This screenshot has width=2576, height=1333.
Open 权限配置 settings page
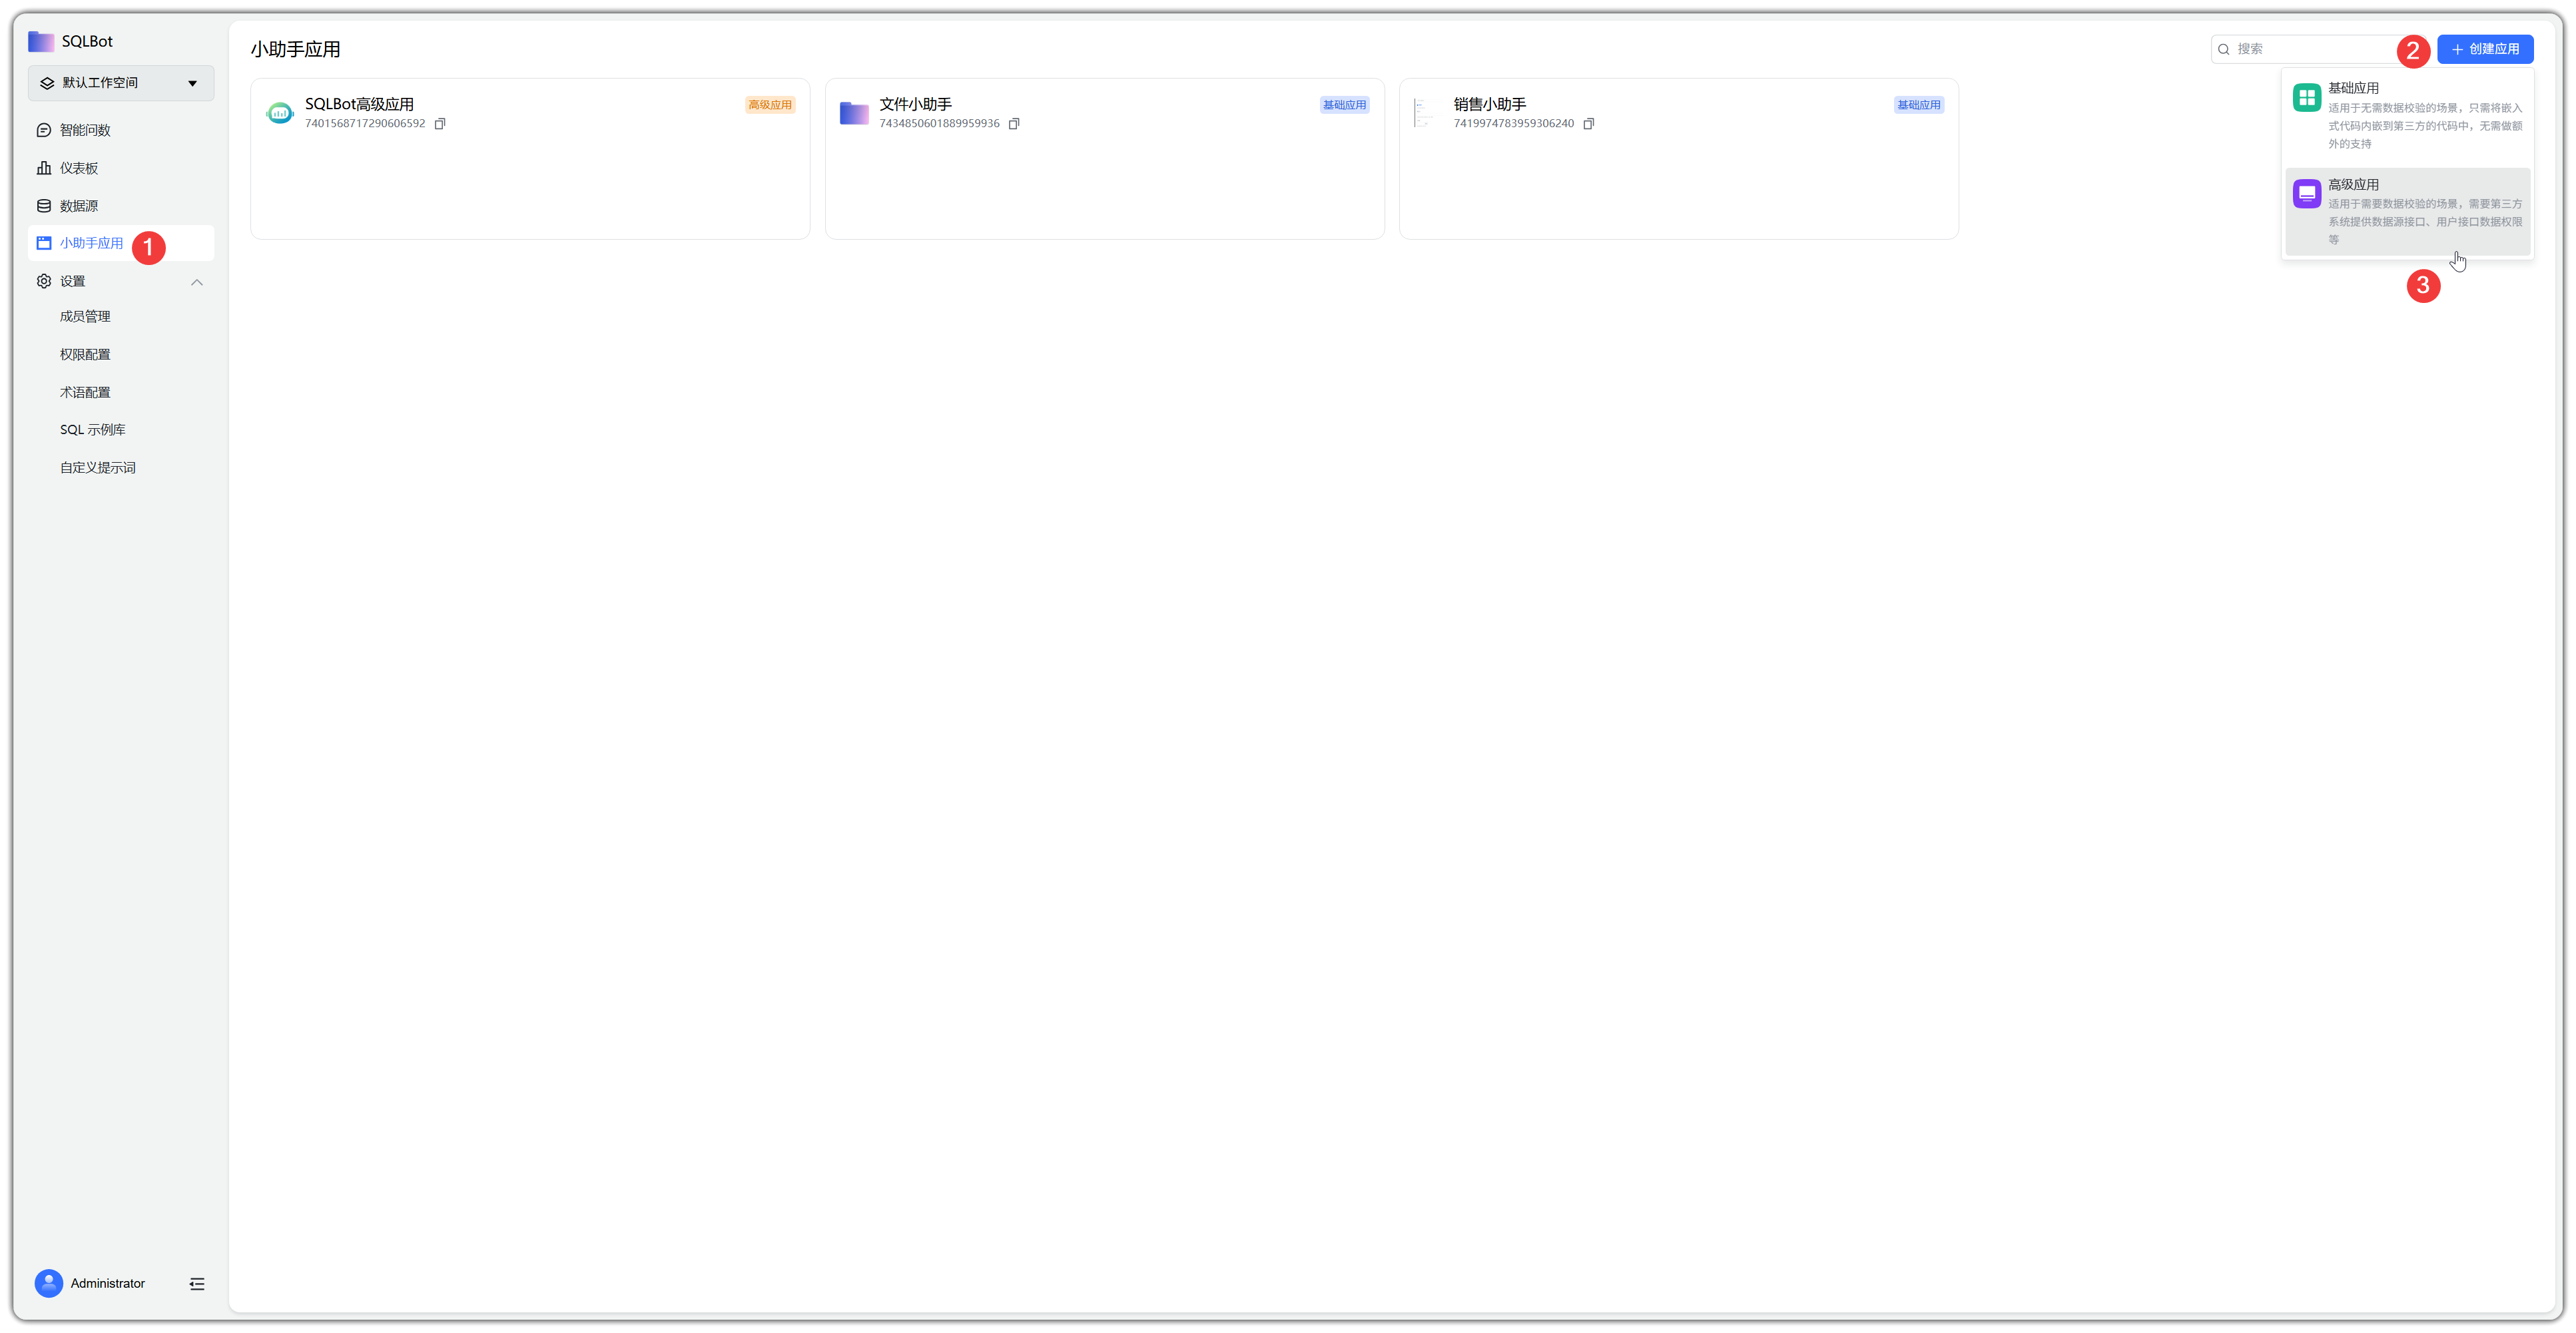[85, 354]
